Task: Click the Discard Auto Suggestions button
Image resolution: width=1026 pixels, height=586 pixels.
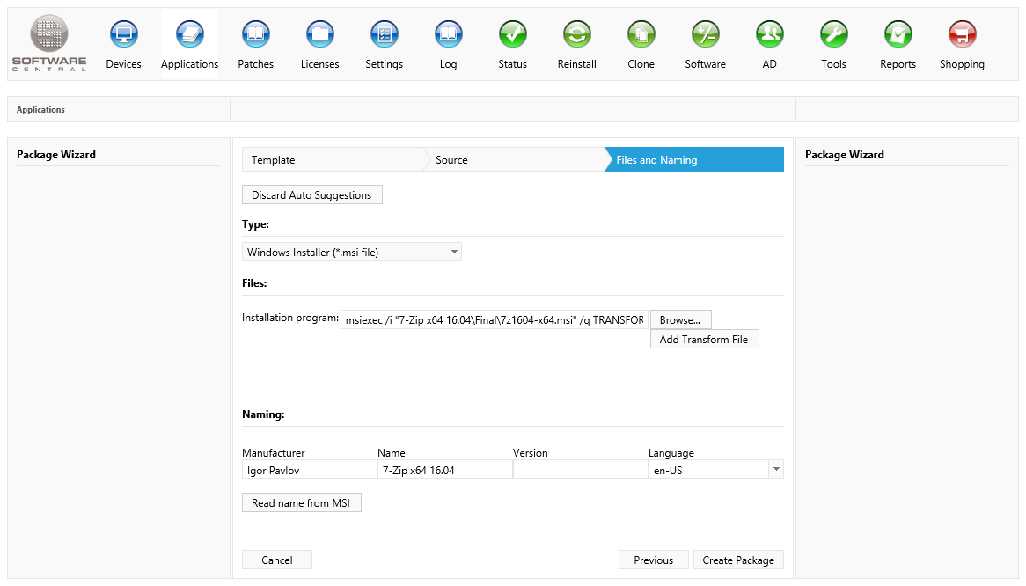Action: (x=311, y=195)
